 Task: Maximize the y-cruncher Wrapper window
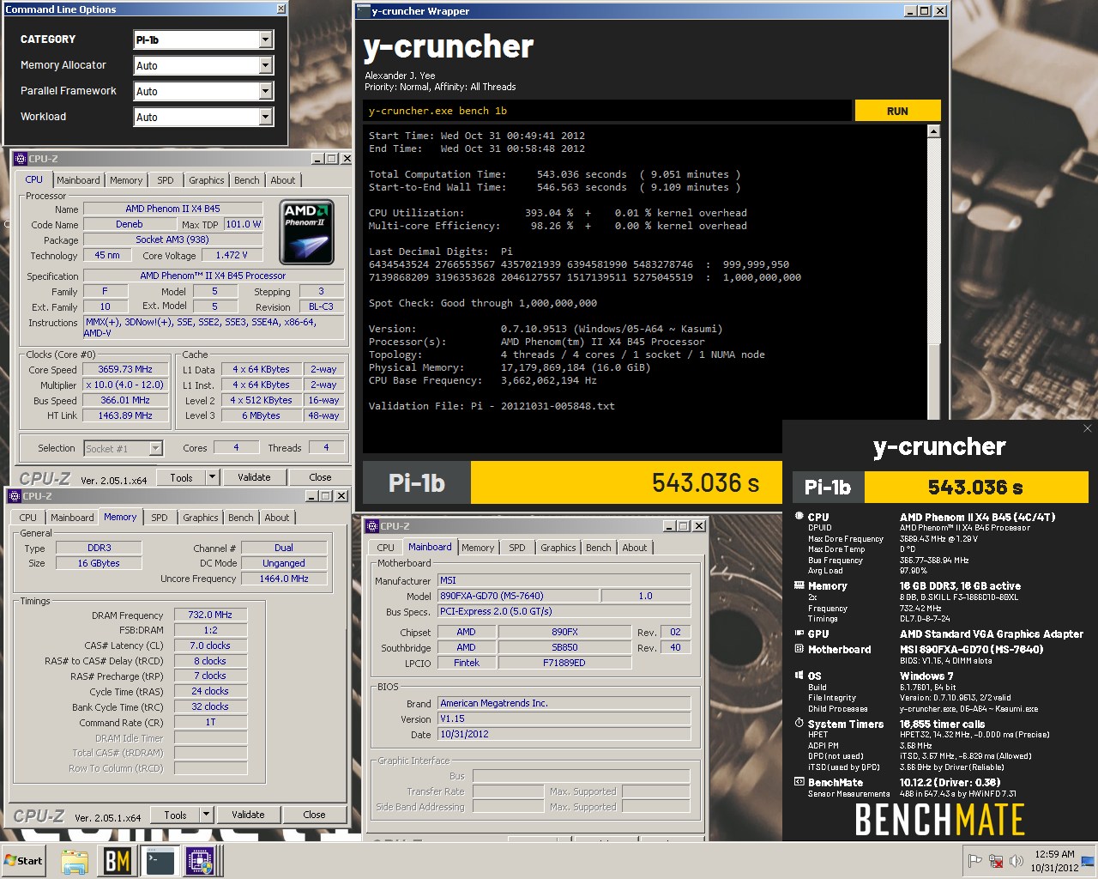[925, 11]
